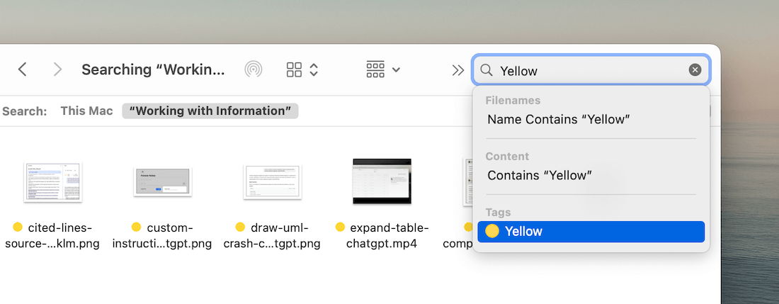Clear the search field text
Screen dimensions: 779x304
(x=695, y=69)
